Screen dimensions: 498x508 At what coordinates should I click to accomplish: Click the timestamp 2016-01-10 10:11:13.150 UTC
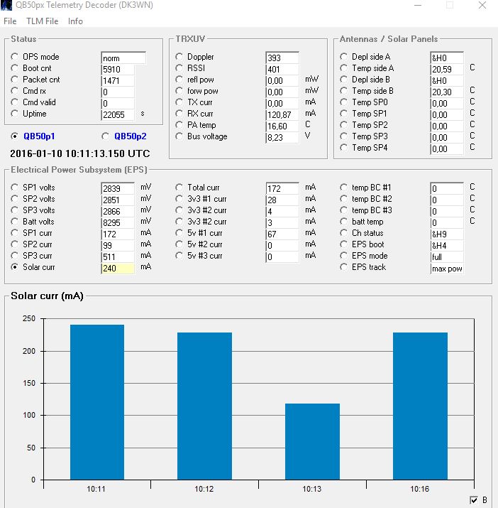[x=80, y=153]
